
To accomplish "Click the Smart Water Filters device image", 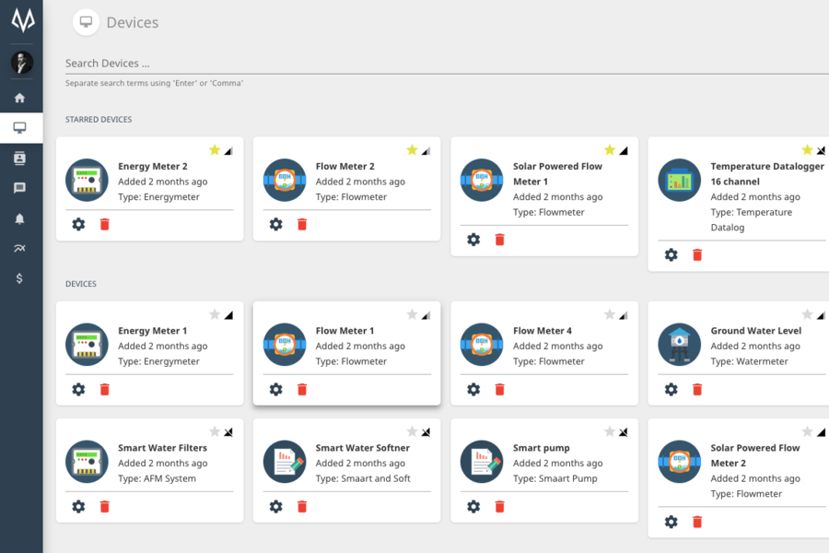I will [x=87, y=463].
